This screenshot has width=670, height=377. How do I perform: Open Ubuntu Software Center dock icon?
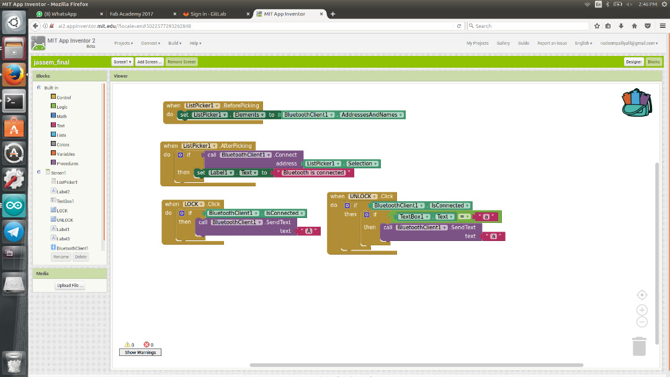(14, 127)
